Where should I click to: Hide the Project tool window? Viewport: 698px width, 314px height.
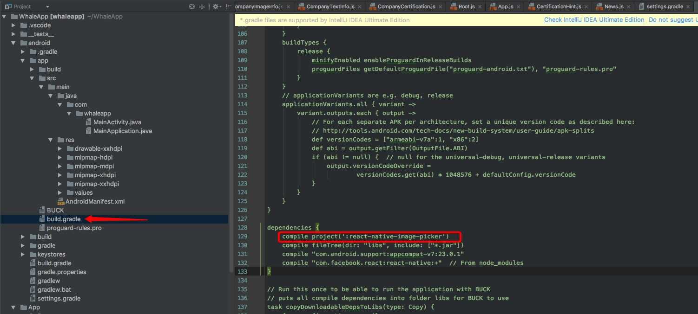[228, 6]
